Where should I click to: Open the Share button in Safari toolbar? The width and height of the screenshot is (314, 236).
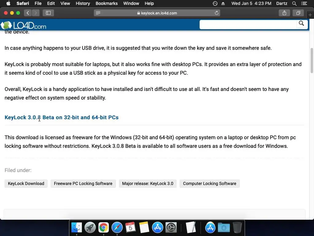[x=284, y=13]
